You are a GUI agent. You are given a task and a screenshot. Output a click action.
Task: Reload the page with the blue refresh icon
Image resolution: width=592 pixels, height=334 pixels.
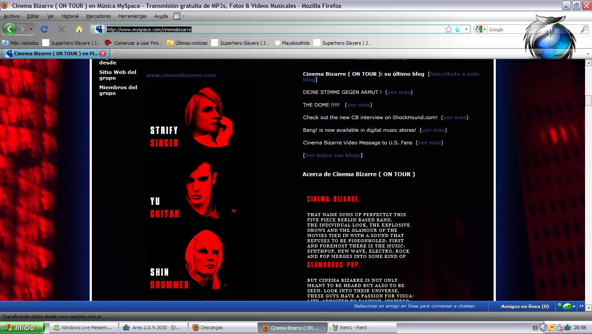(x=44, y=29)
